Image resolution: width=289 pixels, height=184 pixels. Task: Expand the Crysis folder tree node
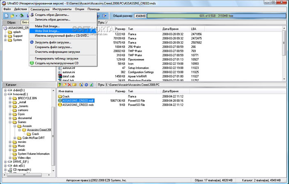[x=10, y=114]
